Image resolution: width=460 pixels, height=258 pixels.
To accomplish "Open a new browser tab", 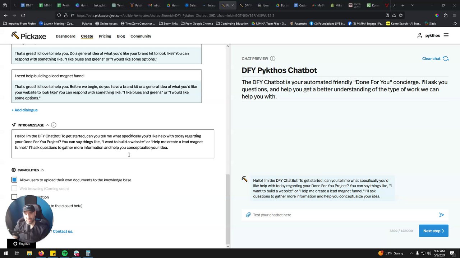I will click(x=403, y=5).
